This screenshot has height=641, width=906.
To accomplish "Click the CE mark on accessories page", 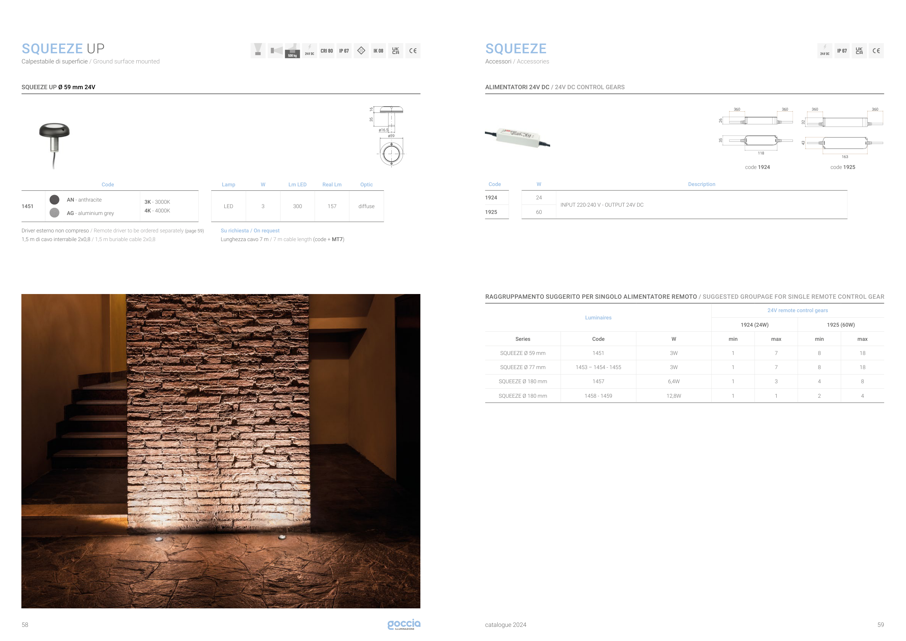I will [876, 50].
